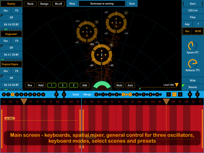Viewport: 204px width, 153px height.
Task: Mute oscillator 1 via its M icon
Action: (97, 22)
